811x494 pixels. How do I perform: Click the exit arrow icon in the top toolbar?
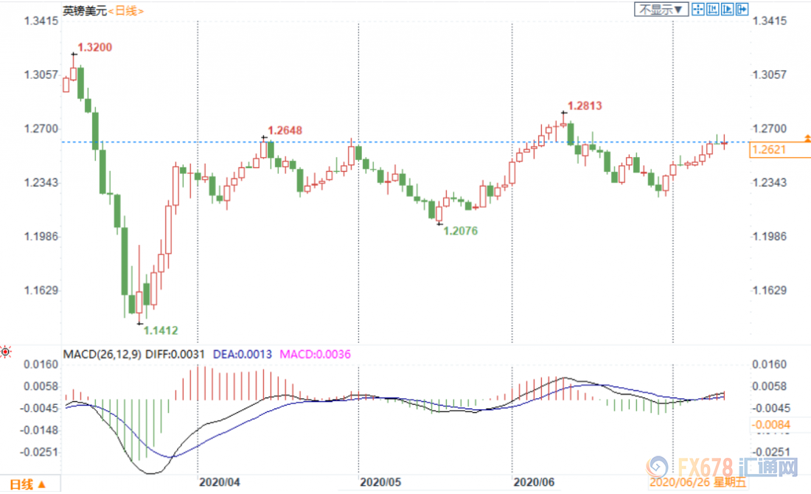click(742, 9)
